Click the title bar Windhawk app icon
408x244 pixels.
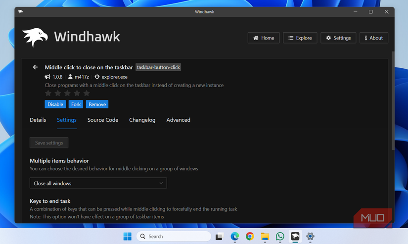[x=21, y=12]
